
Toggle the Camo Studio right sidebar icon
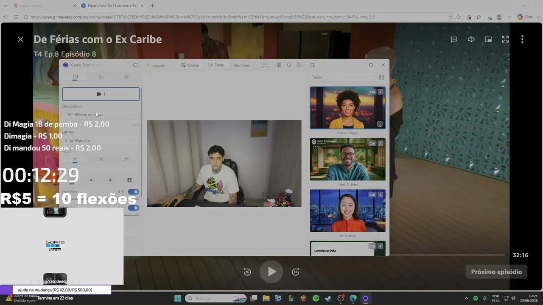coord(313,65)
